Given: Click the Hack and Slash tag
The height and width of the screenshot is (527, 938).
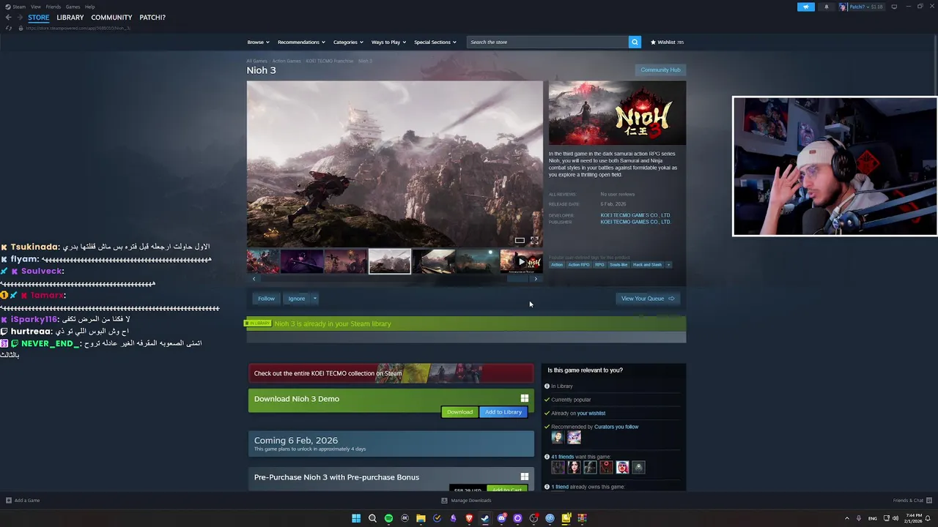Looking at the screenshot, I should tap(647, 265).
